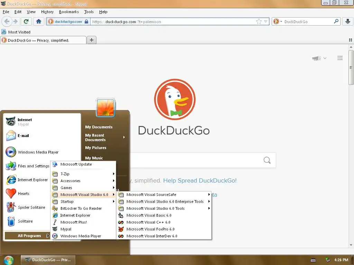Open the History menu

tap(47, 12)
